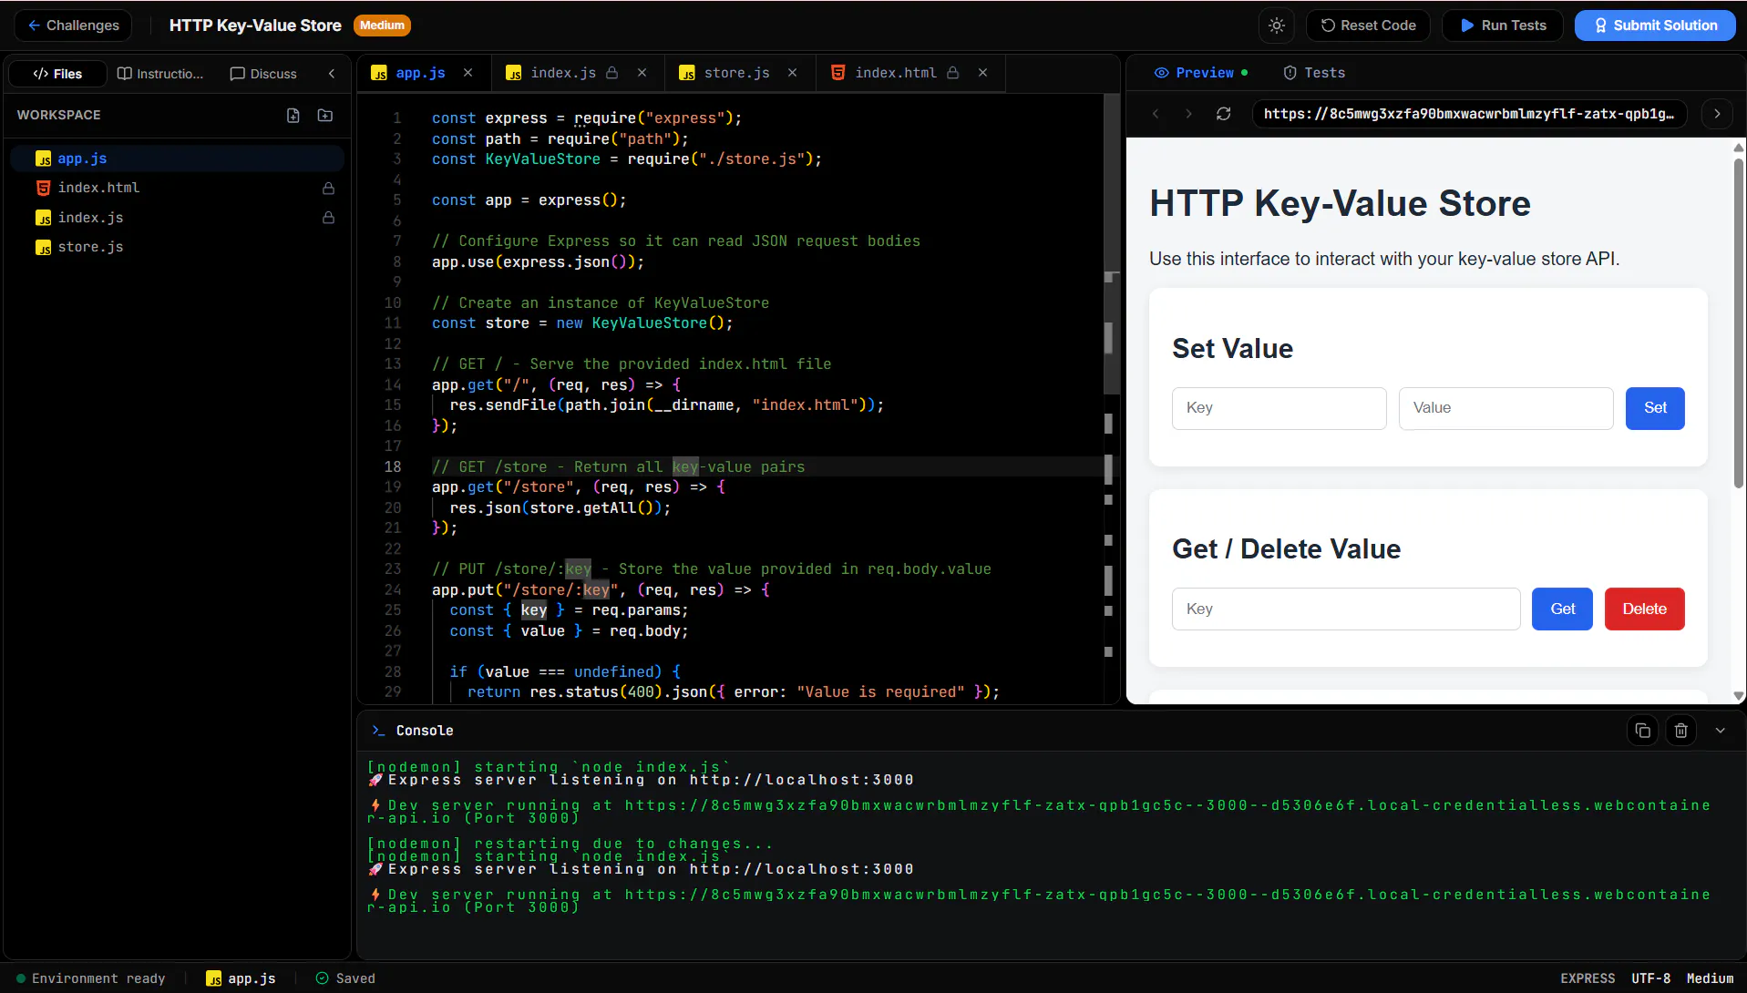Click the lock icon on index.html tab
The width and height of the screenshot is (1747, 993).
coord(953,73)
